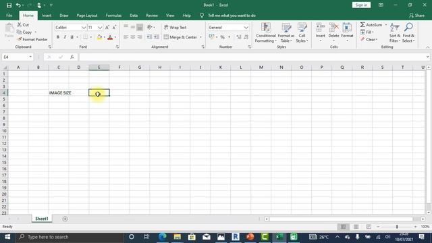This screenshot has width=432, height=243.
Task: Switch to the Data tab
Action: click(x=134, y=16)
